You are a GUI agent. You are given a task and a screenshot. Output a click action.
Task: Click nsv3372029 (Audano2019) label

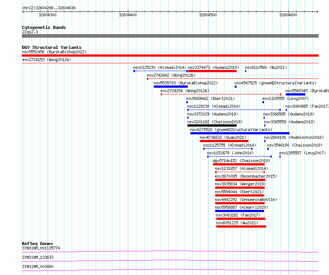coord(213,114)
